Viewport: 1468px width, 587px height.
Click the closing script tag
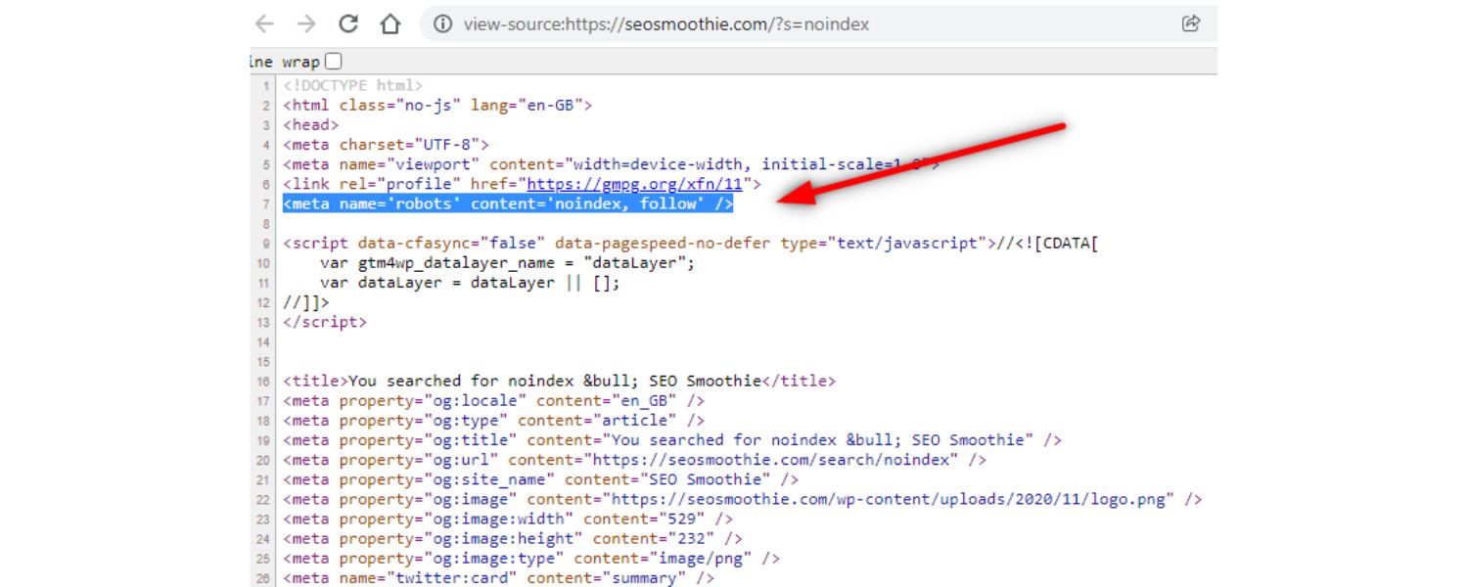click(x=324, y=322)
